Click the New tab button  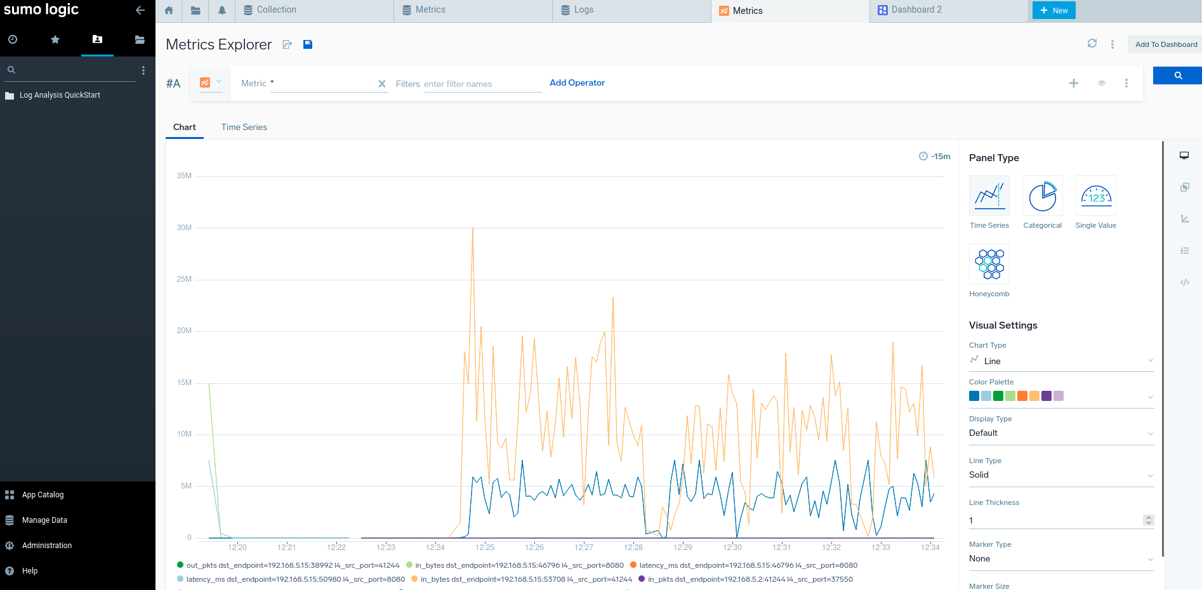(1053, 10)
